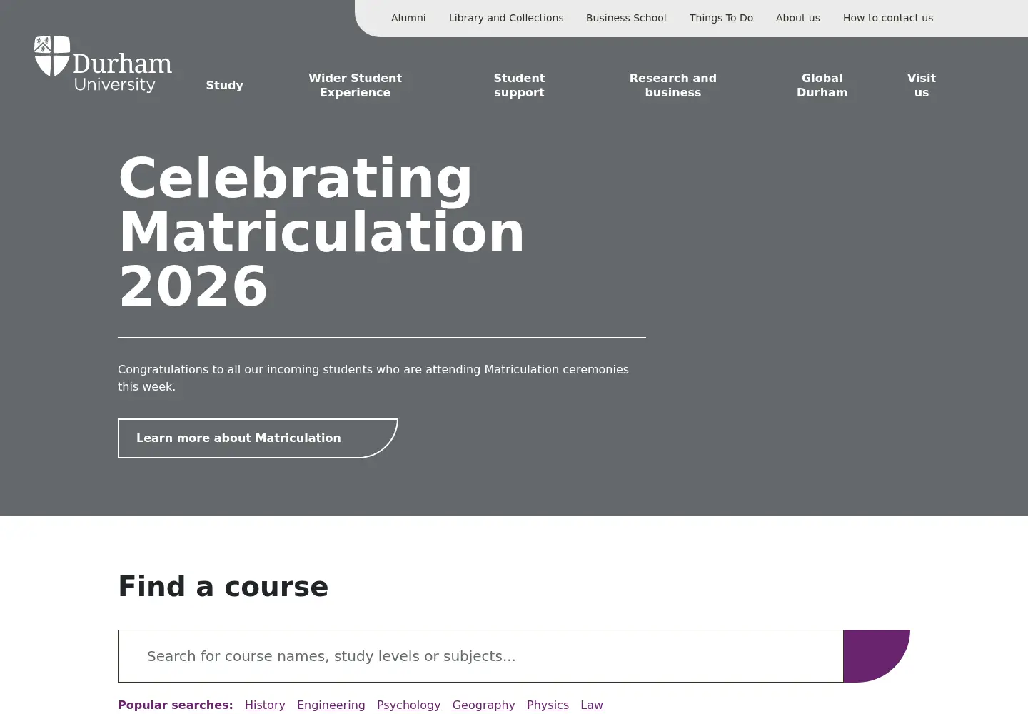Click Learn more about Matriculation button
This screenshot has height=714, width=1028.
point(258,438)
